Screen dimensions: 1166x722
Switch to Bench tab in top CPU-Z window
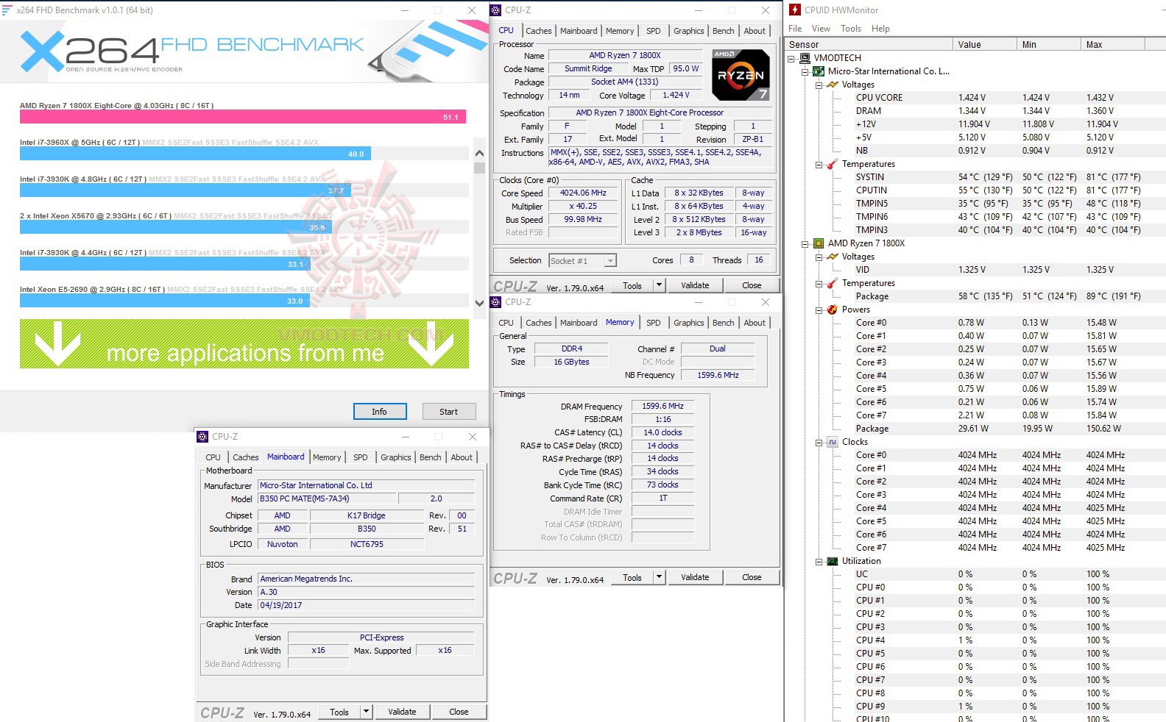[x=723, y=31]
